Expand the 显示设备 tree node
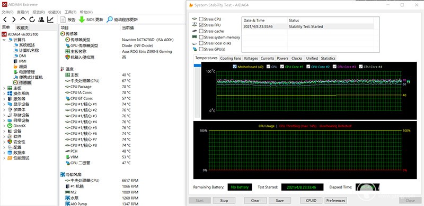This screenshot has height=206, width=424. (x=4, y=104)
